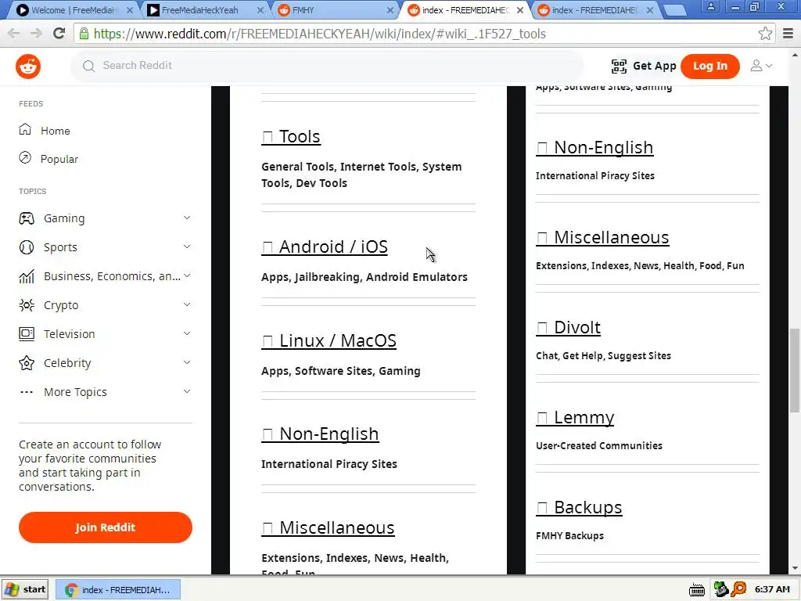Open left column Miscellaneous link
801x601 pixels.
click(328, 528)
